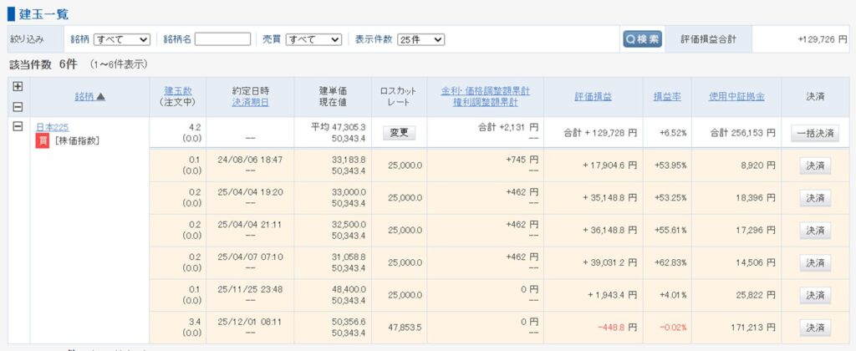856x351 pixels.
Task: Click the 変更 loss-cut rate button
Action: pyautogui.click(x=400, y=132)
